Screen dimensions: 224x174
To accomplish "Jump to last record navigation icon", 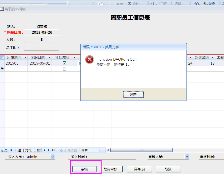I will [x=49, y=150].
